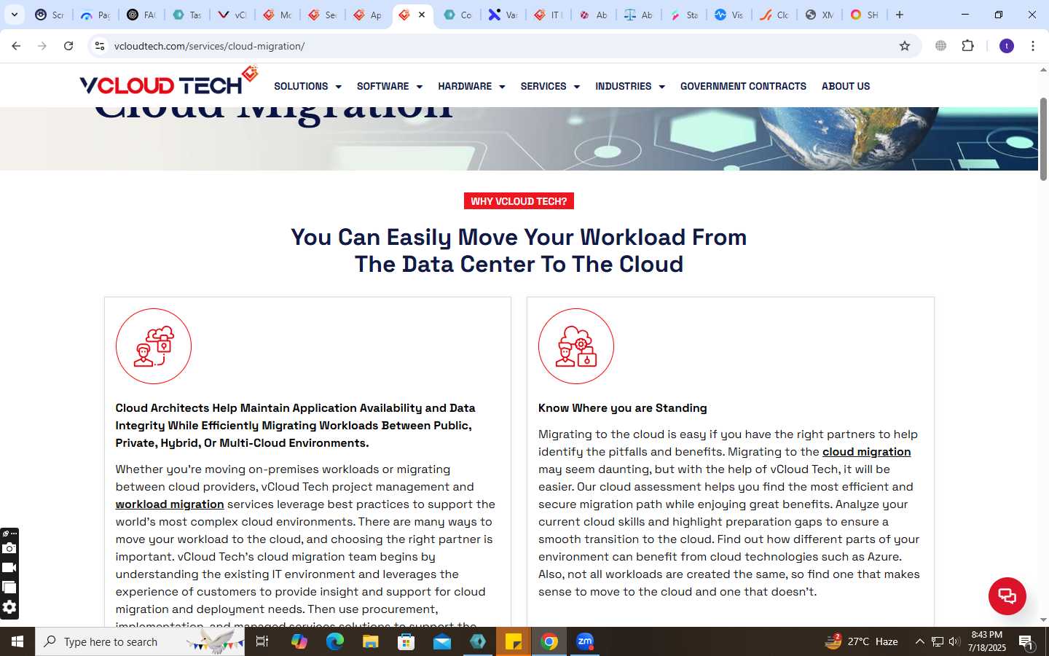Open Microsoft Store from the taskbar
Image resolution: width=1049 pixels, height=656 pixels.
406,641
